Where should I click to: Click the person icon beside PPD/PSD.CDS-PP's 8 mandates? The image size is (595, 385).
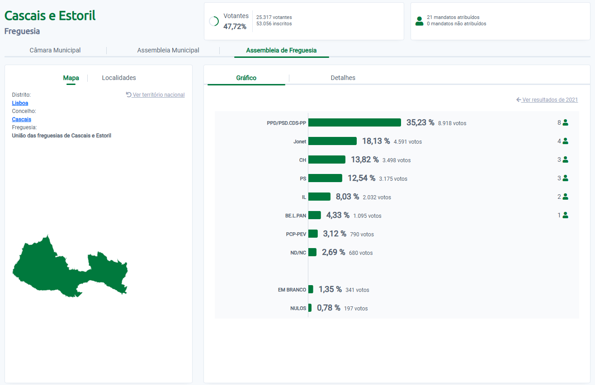point(565,122)
